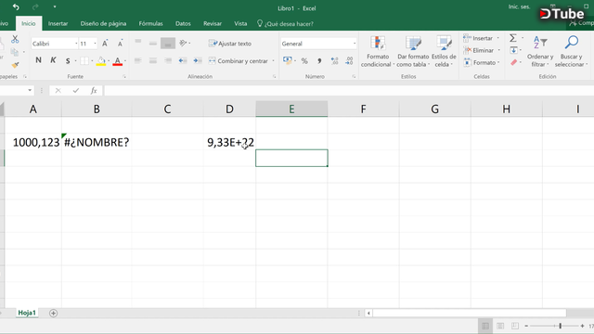The image size is (594, 334).
Task: Toggle middle vertical alignment
Action: [152, 44]
